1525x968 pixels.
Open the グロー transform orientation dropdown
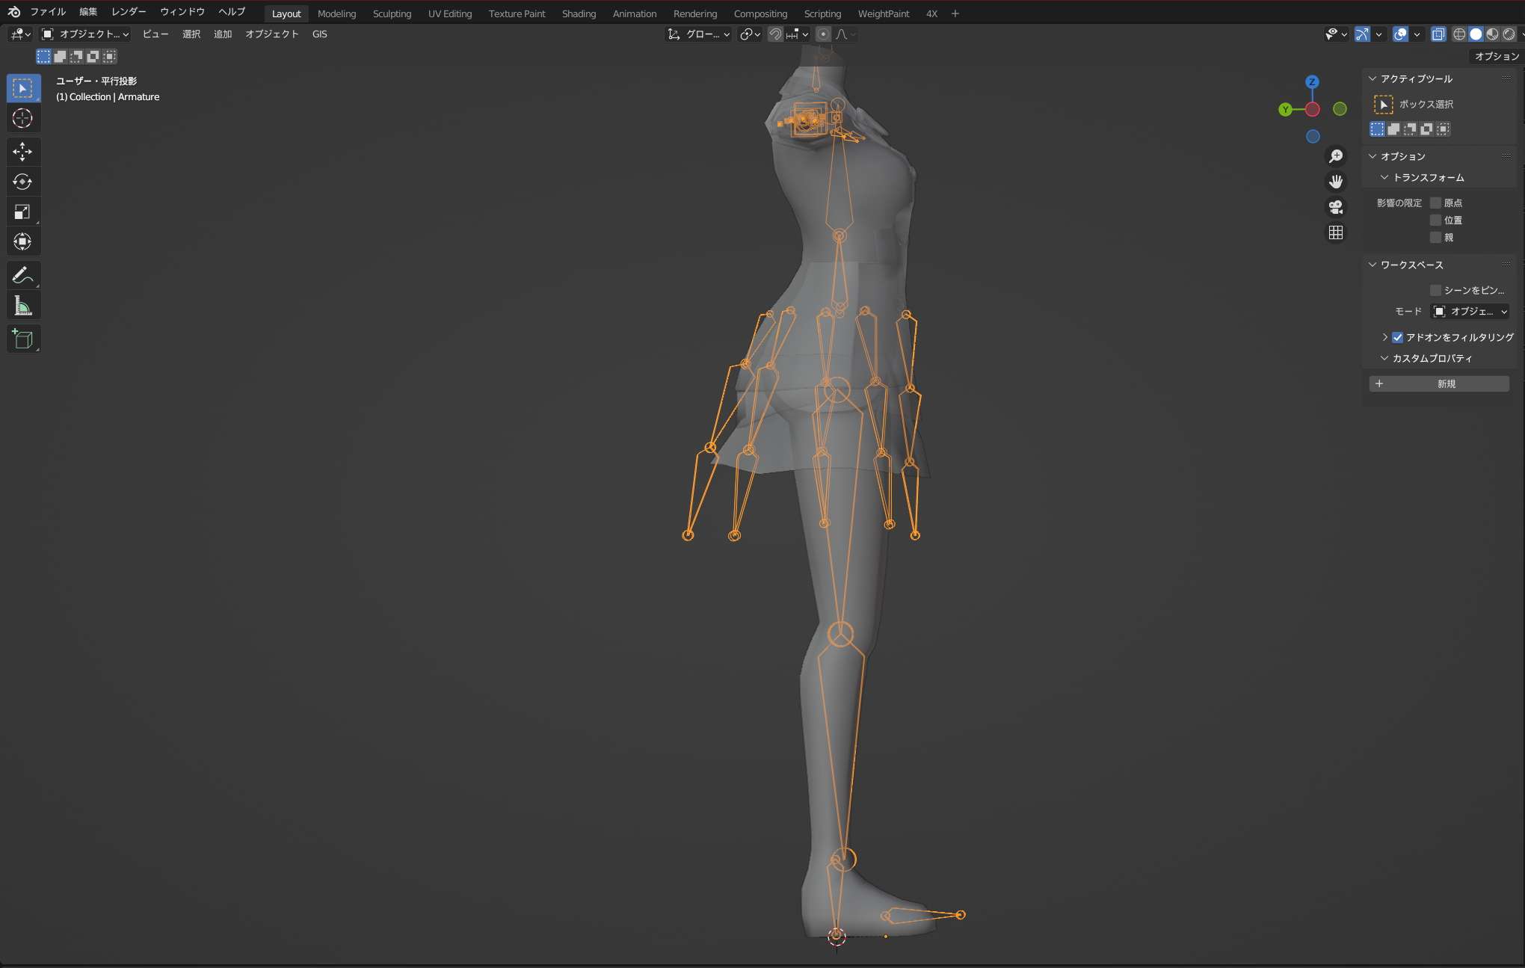click(699, 34)
